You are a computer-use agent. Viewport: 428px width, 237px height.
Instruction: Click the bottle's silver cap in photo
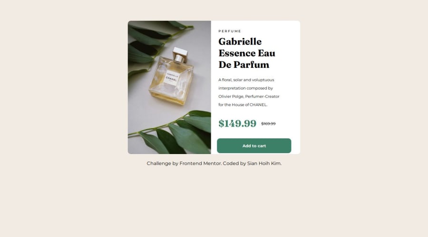click(x=180, y=55)
